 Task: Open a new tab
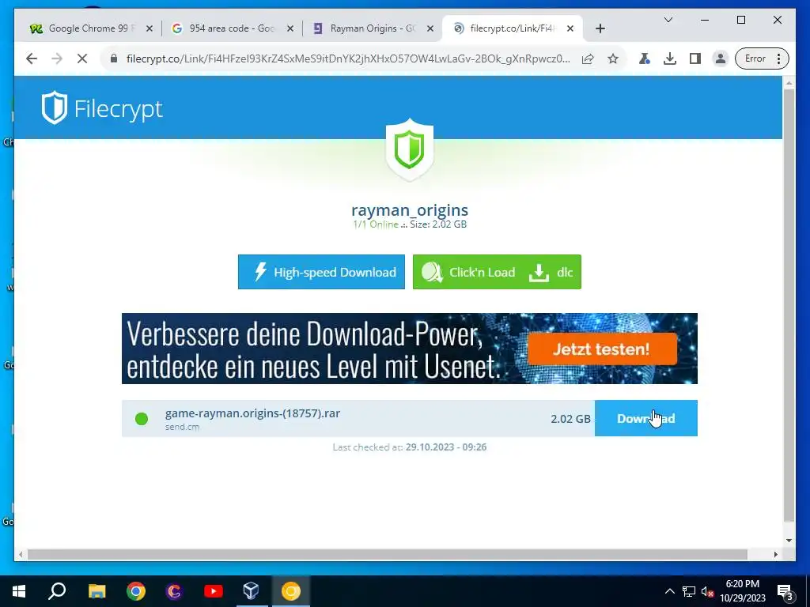(x=600, y=28)
